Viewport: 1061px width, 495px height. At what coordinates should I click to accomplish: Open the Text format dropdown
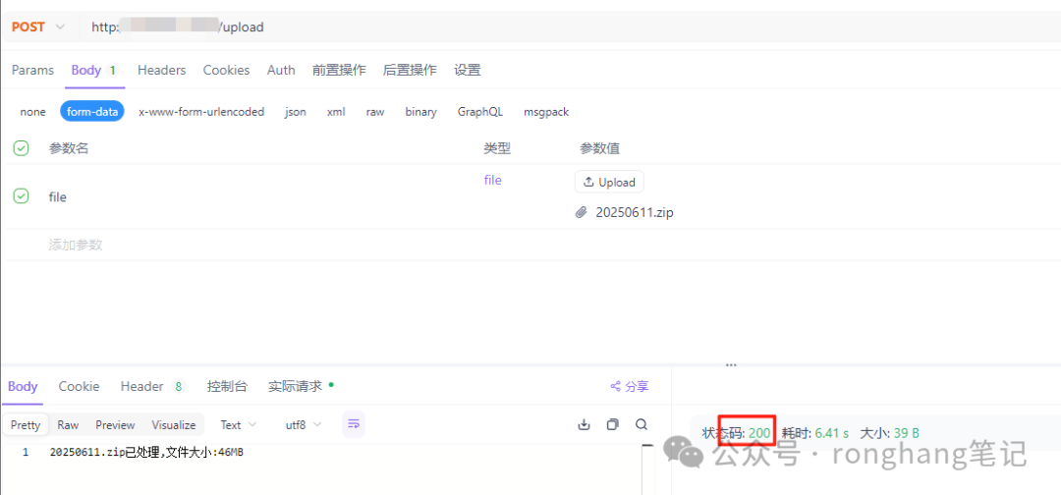click(238, 424)
